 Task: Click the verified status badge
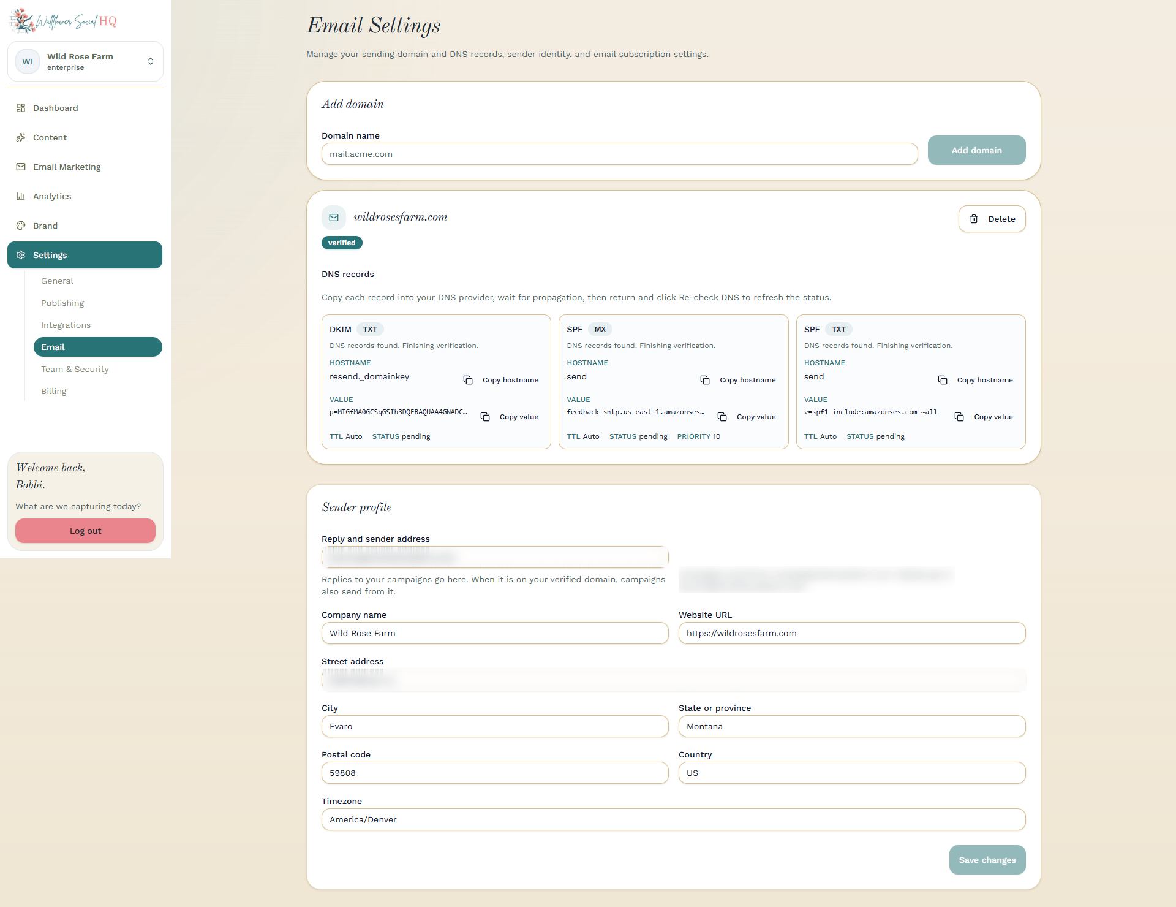(x=342, y=243)
